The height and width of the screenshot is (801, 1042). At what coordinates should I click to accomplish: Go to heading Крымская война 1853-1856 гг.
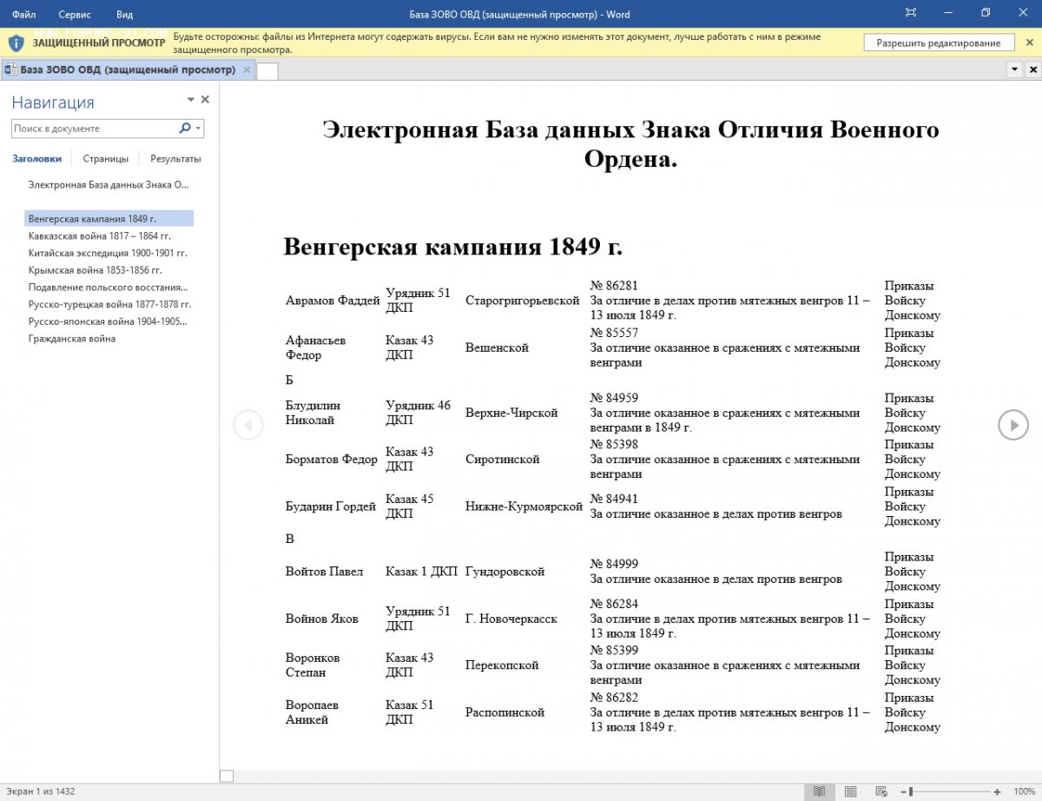pyautogui.click(x=96, y=270)
